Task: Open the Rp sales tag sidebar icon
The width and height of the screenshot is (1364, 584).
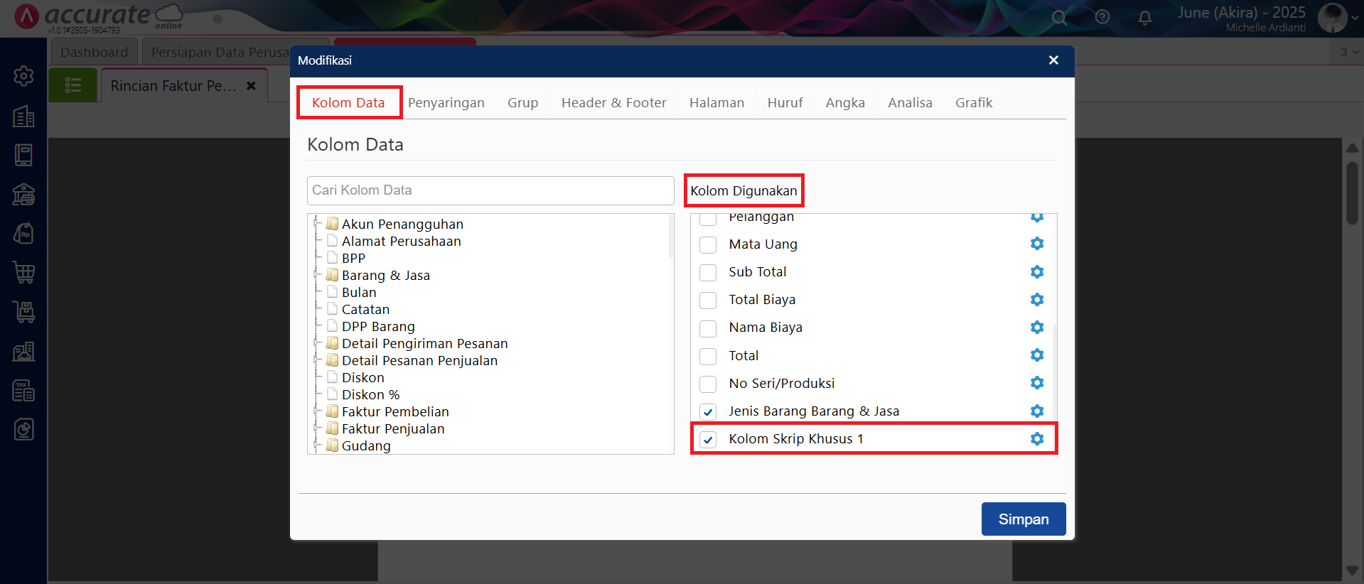Action: [23, 233]
